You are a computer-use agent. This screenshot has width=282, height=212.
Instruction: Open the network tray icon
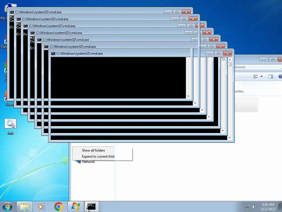click(x=248, y=207)
